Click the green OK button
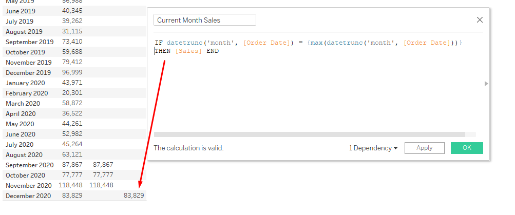The width and height of the screenshot is (515, 215). (x=467, y=148)
